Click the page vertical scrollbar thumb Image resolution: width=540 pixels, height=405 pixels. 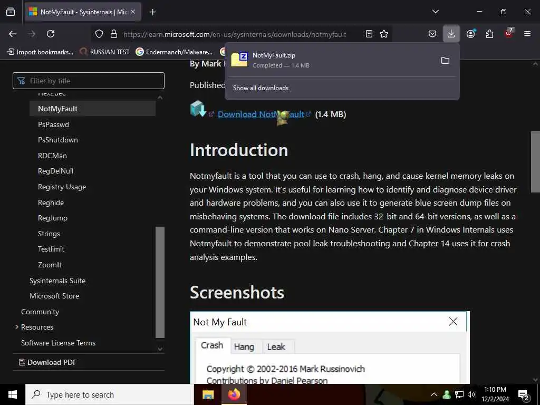click(x=535, y=162)
